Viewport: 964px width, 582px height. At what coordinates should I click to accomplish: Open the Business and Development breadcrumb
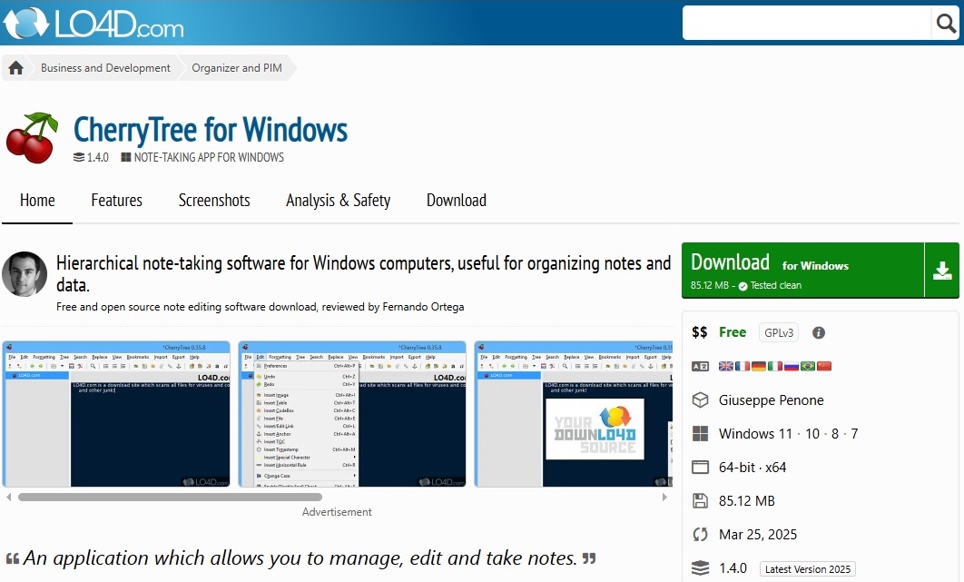[x=105, y=68]
